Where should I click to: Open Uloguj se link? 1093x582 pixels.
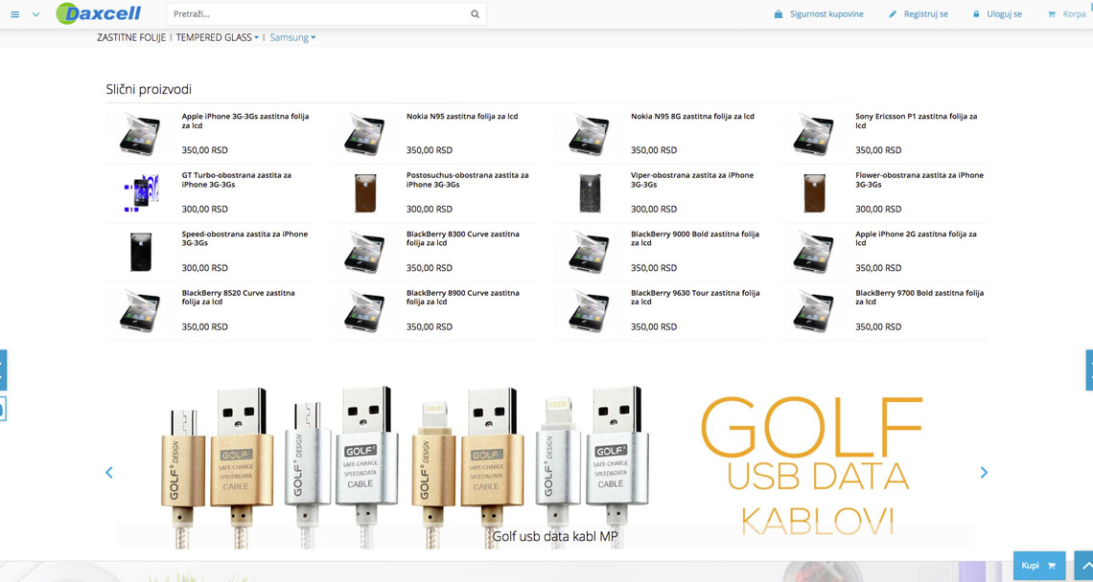tap(997, 14)
